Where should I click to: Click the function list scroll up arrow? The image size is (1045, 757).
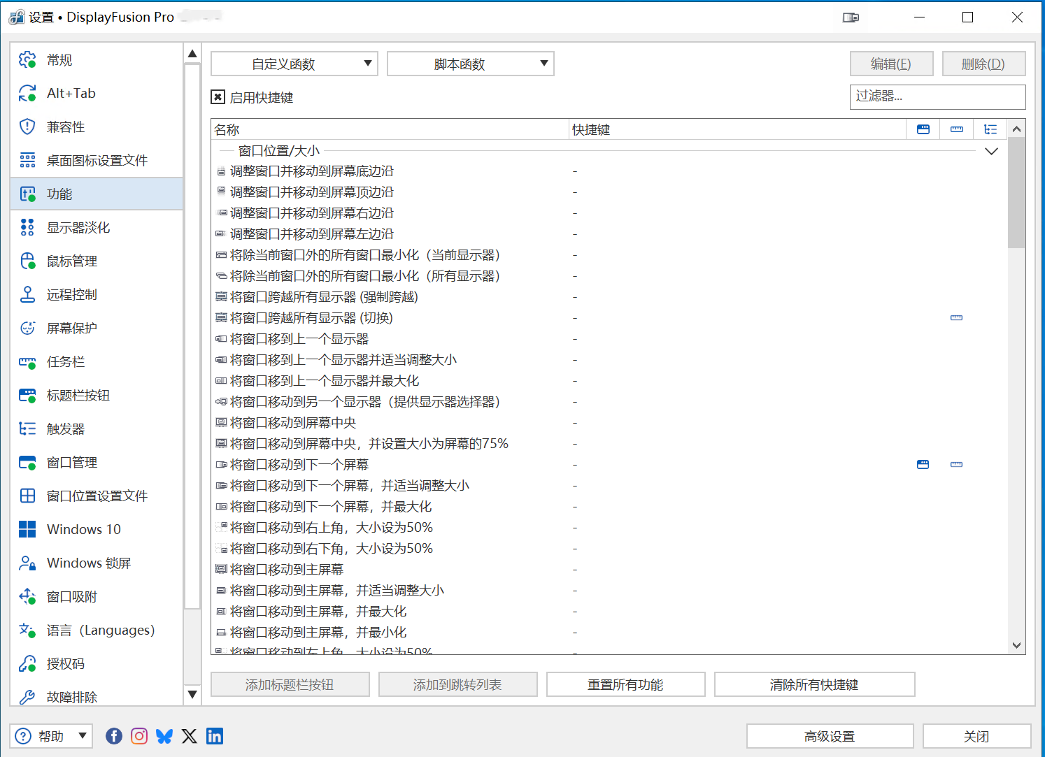click(1017, 129)
